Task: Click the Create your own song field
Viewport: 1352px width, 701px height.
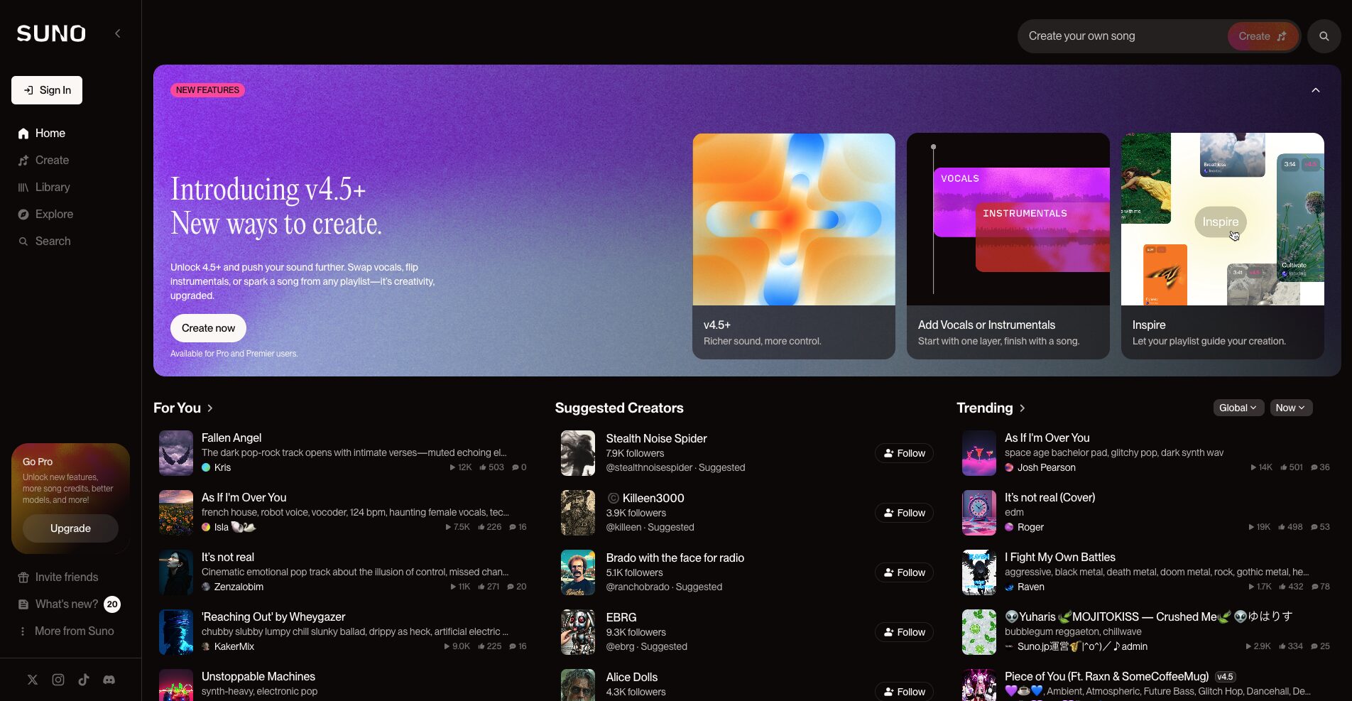Action: coord(1122,36)
